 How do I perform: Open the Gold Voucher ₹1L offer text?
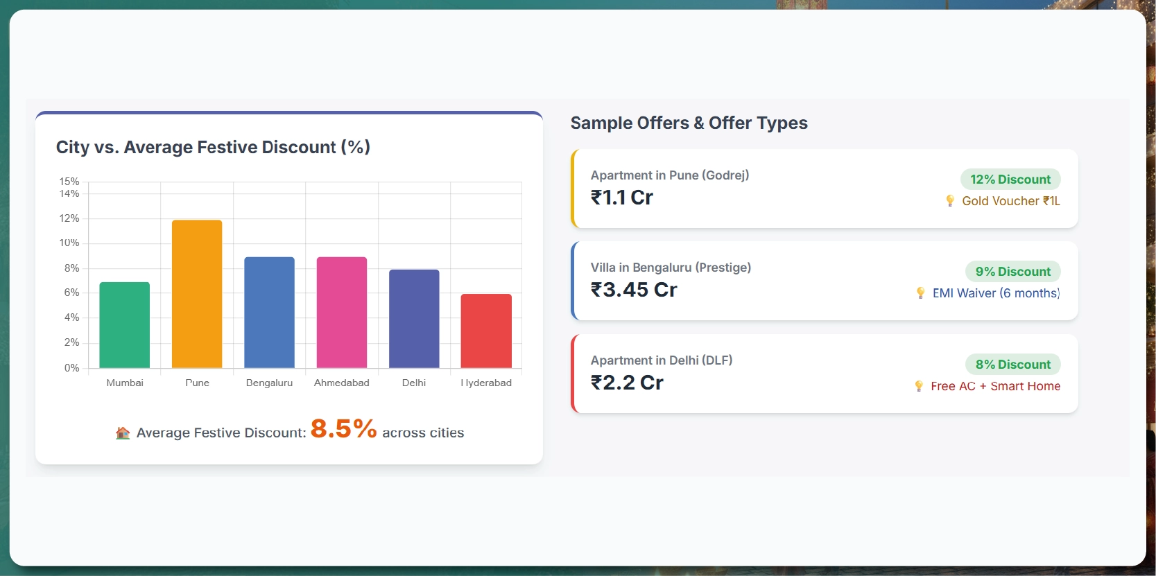point(1011,201)
